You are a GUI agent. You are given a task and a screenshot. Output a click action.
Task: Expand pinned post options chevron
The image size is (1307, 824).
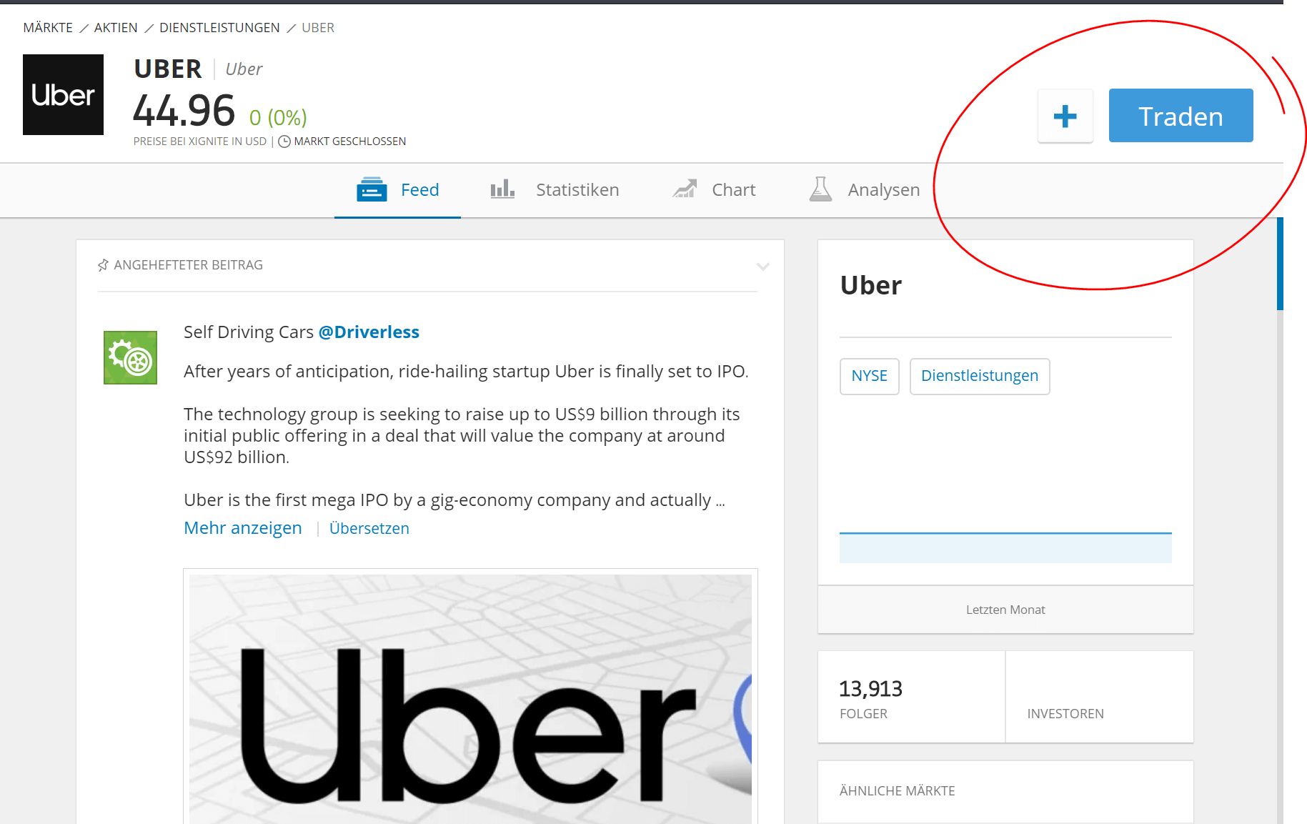tap(763, 267)
